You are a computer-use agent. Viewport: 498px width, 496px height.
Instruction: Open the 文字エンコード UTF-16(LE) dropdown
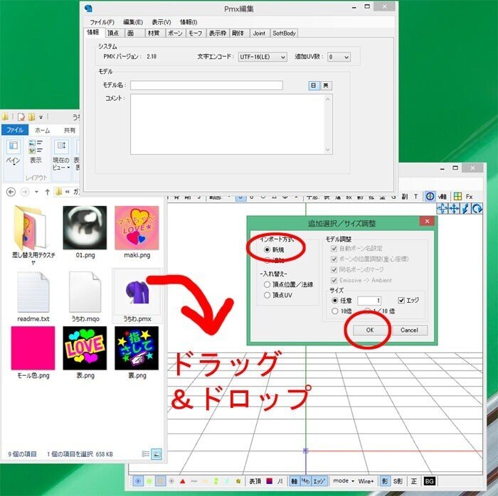[x=263, y=57]
